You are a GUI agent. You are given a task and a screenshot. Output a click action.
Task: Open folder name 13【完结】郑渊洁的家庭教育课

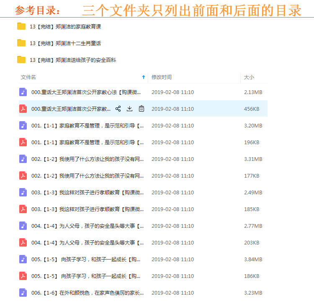coord(65,27)
